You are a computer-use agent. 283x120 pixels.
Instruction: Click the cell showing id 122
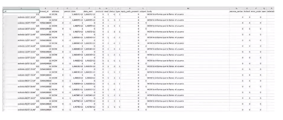[x=21, y=66]
